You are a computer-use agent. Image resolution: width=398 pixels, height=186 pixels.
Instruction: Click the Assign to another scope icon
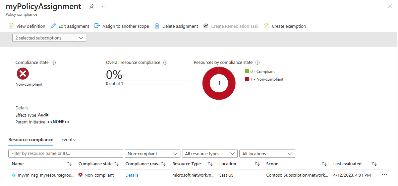click(97, 26)
